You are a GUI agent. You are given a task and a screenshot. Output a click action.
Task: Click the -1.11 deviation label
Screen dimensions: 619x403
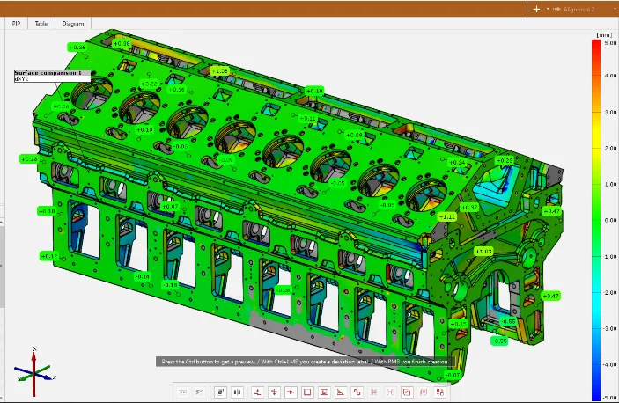click(x=447, y=216)
